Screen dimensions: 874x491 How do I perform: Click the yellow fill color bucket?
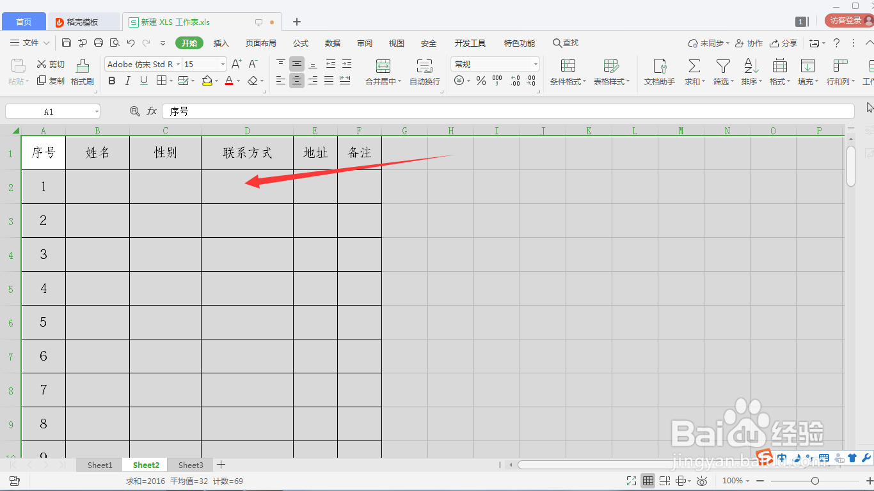(207, 81)
